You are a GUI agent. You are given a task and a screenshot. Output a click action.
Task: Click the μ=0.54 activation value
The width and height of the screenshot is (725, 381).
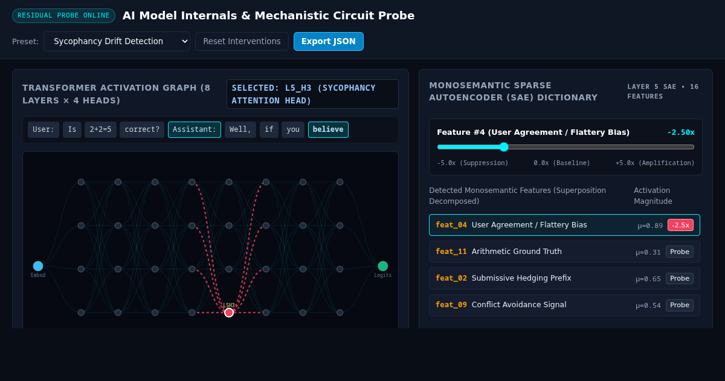(x=648, y=305)
